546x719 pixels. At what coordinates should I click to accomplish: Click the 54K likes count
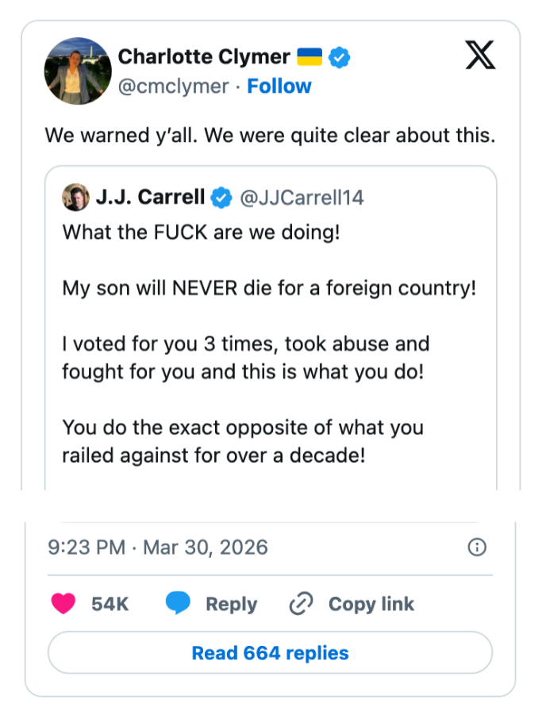[110, 604]
